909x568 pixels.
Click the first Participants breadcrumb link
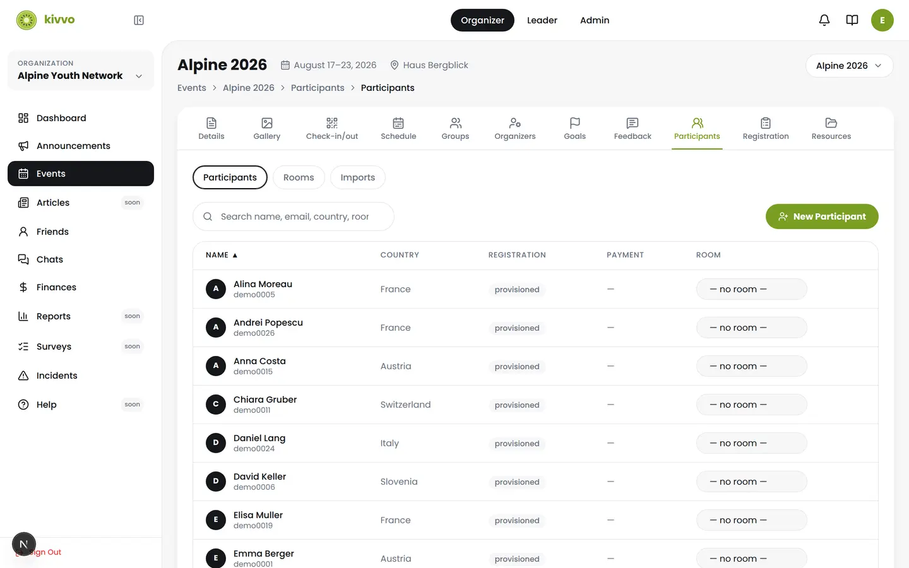[318, 88]
